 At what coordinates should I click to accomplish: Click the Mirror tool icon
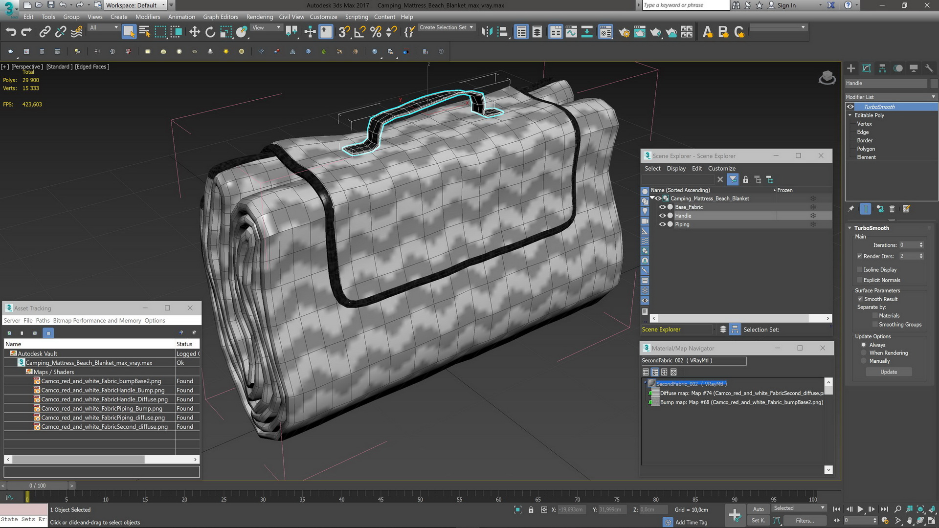[x=487, y=32]
